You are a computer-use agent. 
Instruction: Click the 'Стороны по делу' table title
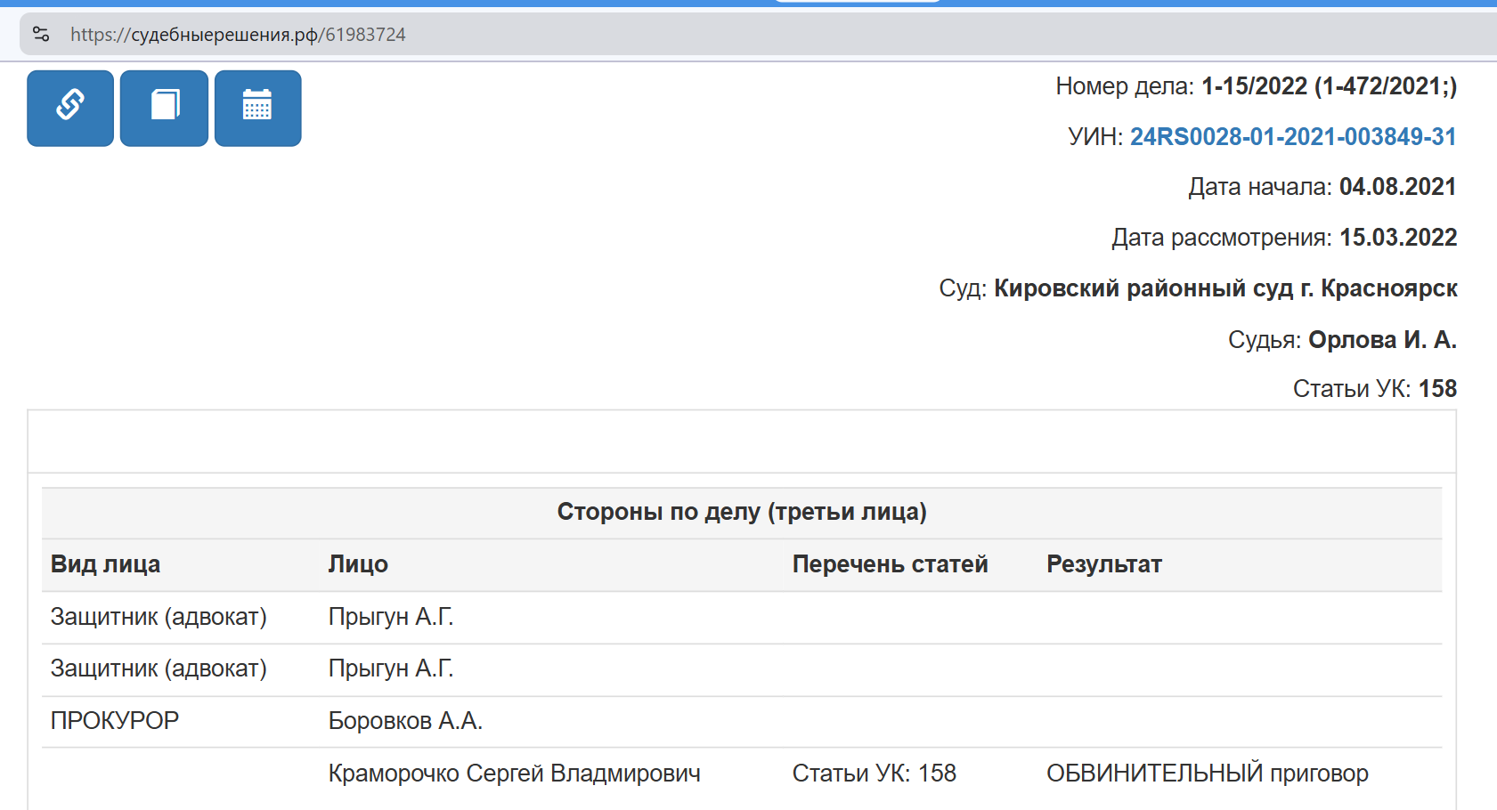(x=741, y=512)
